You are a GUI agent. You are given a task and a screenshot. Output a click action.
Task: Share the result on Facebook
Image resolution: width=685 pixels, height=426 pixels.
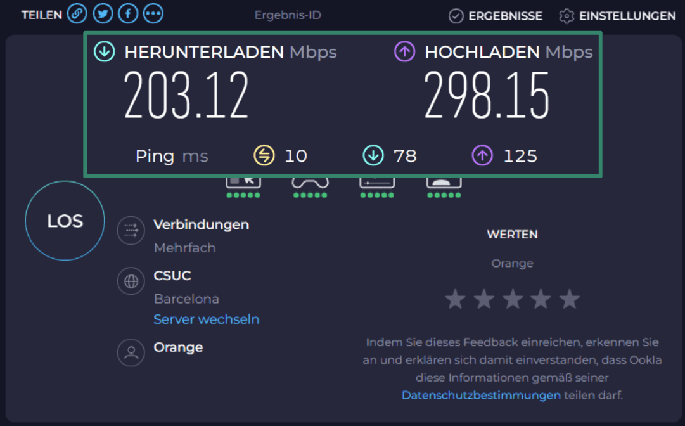point(127,13)
